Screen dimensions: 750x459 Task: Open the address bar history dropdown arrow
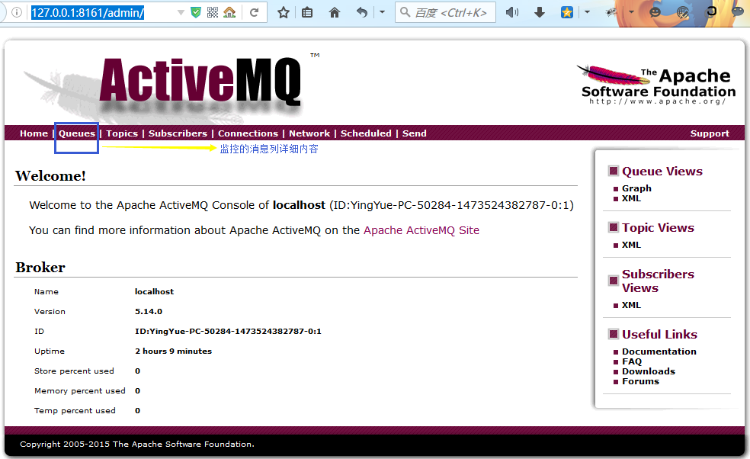(x=181, y=12)
